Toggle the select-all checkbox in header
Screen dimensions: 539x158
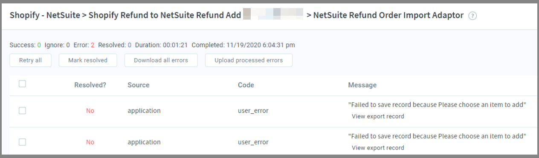point(23,84)
